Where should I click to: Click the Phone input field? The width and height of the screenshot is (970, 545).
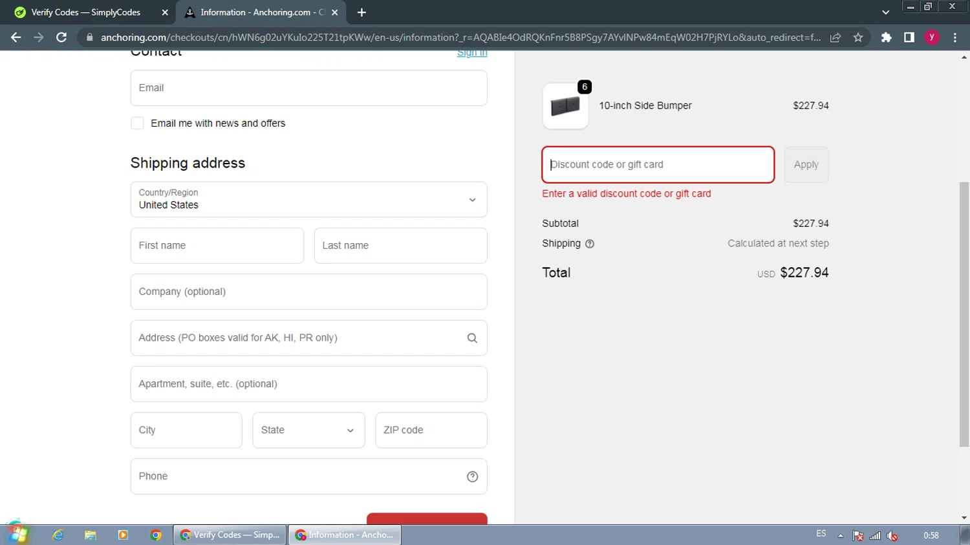pos(308,476)
